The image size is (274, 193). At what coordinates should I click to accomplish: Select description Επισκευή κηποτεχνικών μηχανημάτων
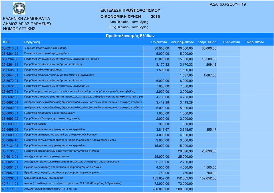[47, 53]
